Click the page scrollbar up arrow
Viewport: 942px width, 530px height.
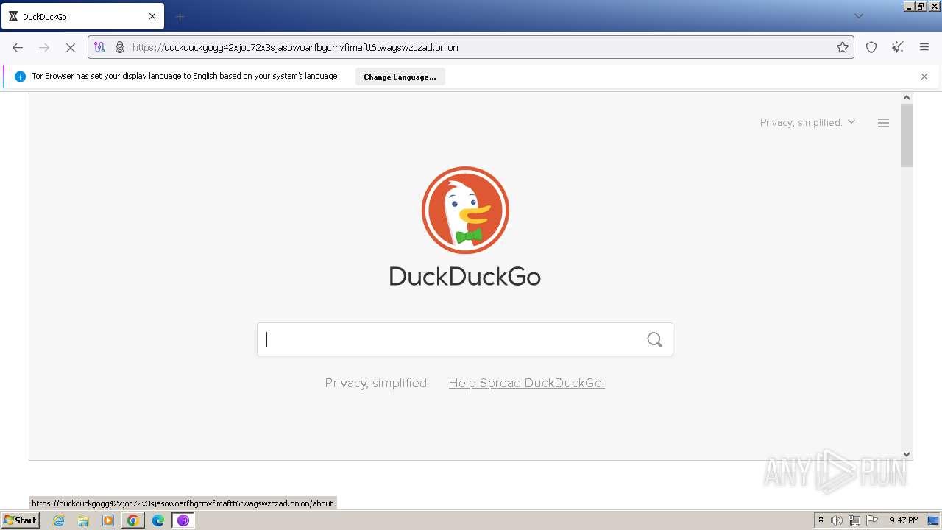pyautogui.click(x=907, y=98)
